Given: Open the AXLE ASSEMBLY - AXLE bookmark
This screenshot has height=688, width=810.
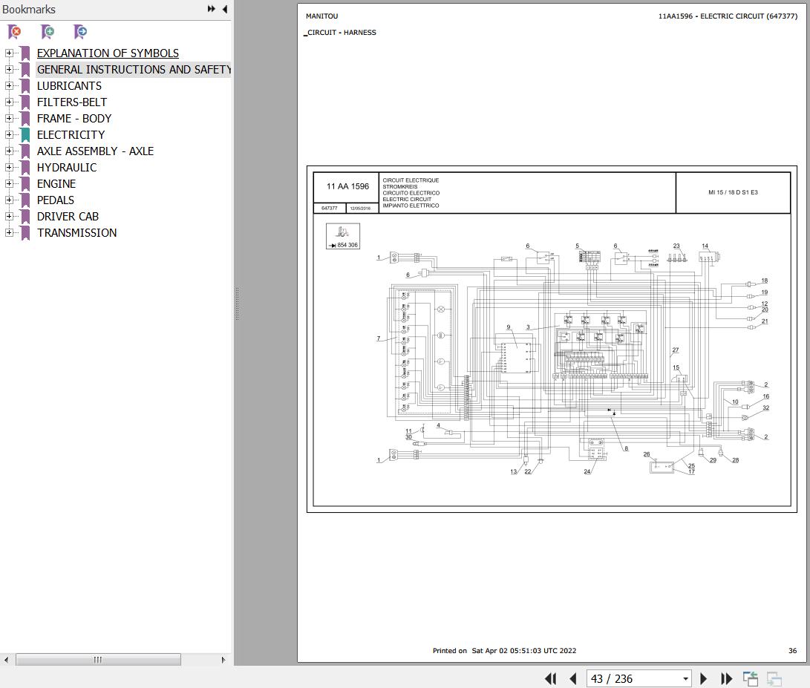Looking at the screenshot, I should pos(95,151).
